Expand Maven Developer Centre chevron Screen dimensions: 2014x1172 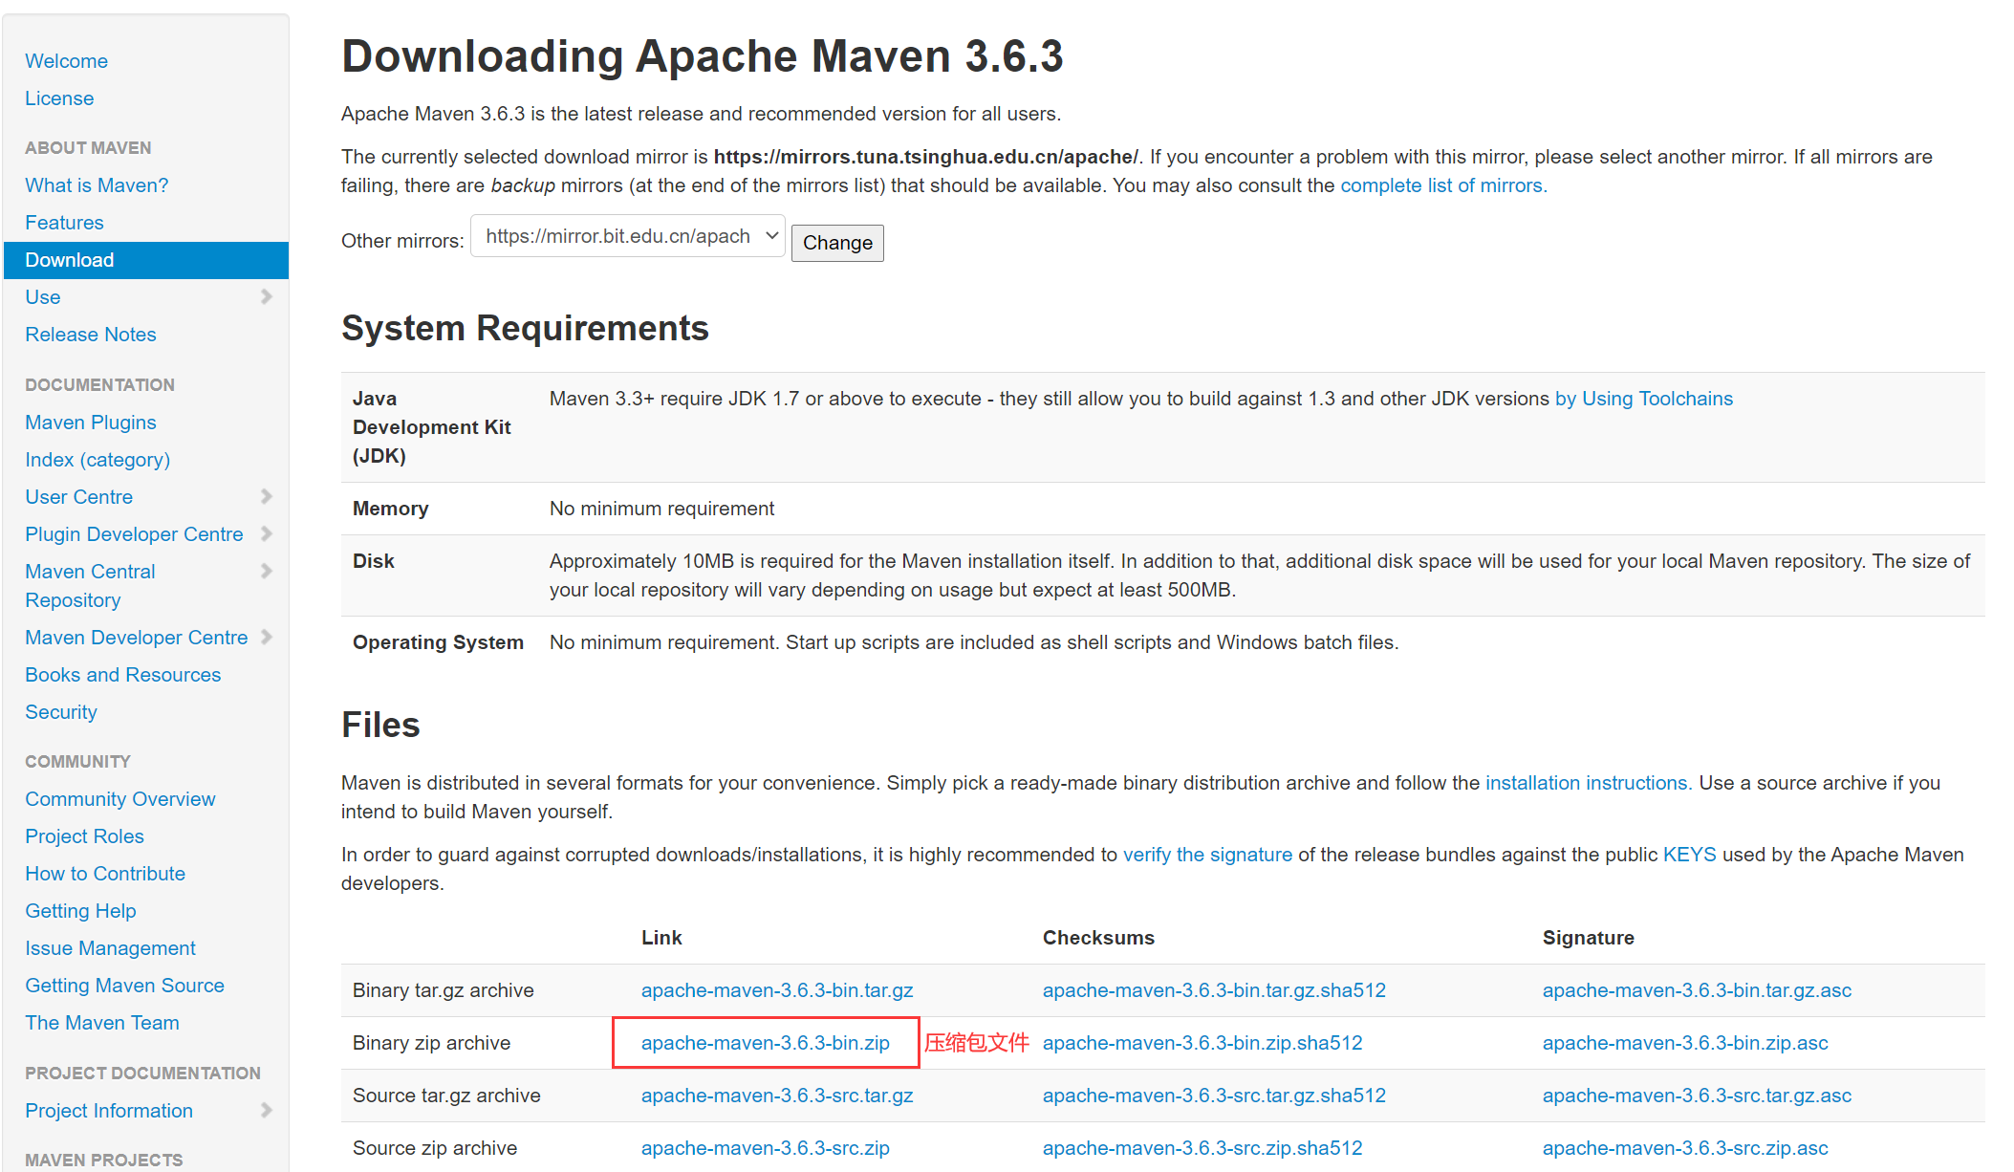pyautogui.click(x=267, y=637)
